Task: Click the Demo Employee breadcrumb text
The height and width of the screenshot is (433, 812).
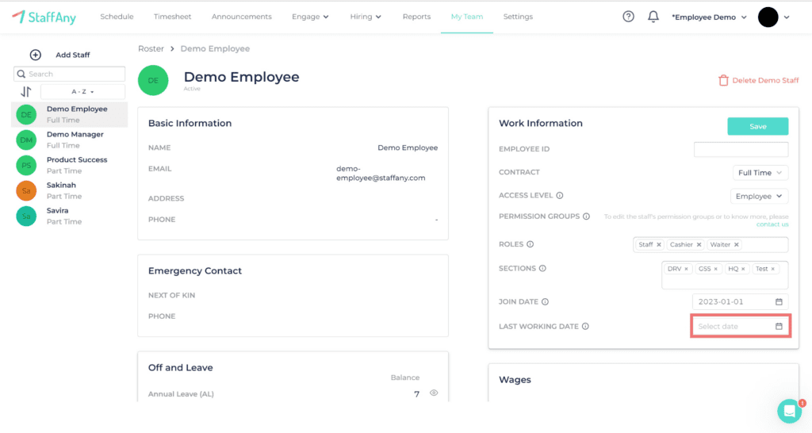Action: click(215, 48)
